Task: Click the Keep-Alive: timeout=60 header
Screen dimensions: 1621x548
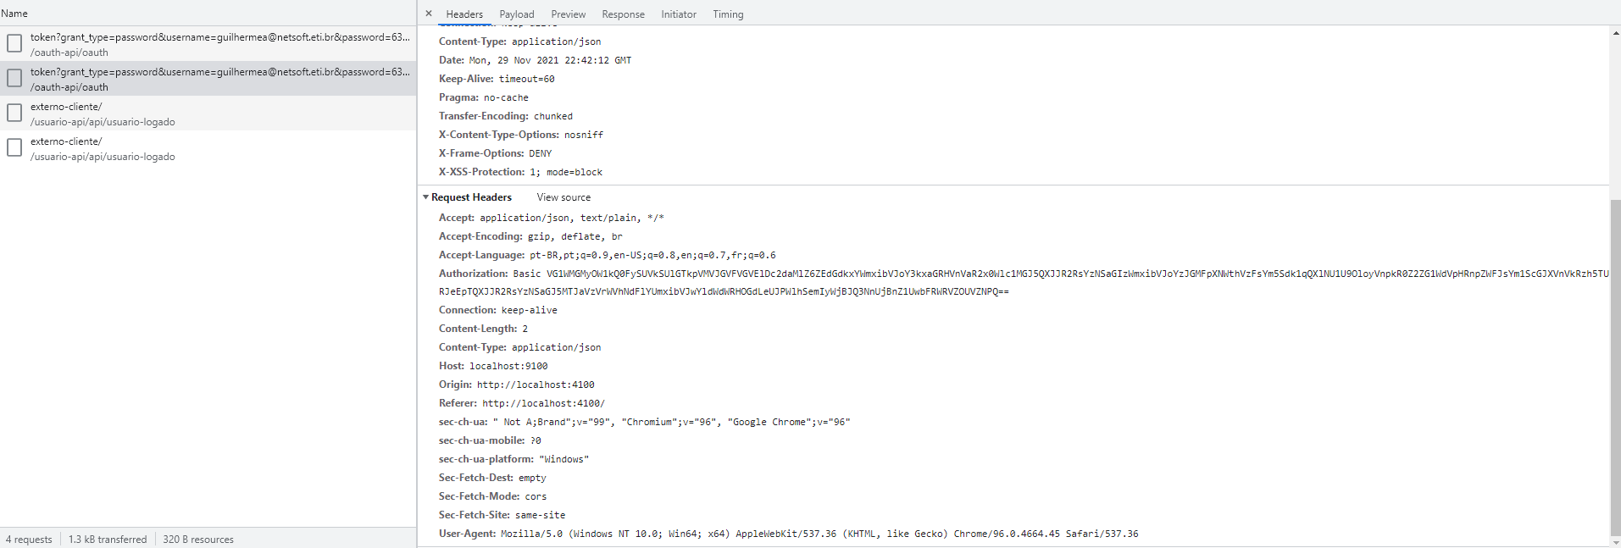Action: coord(497,79)
